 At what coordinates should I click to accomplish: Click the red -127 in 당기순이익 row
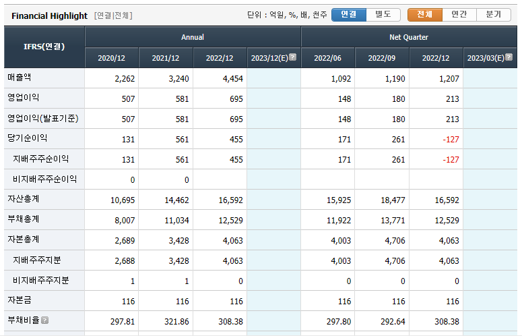click(451, 140)
